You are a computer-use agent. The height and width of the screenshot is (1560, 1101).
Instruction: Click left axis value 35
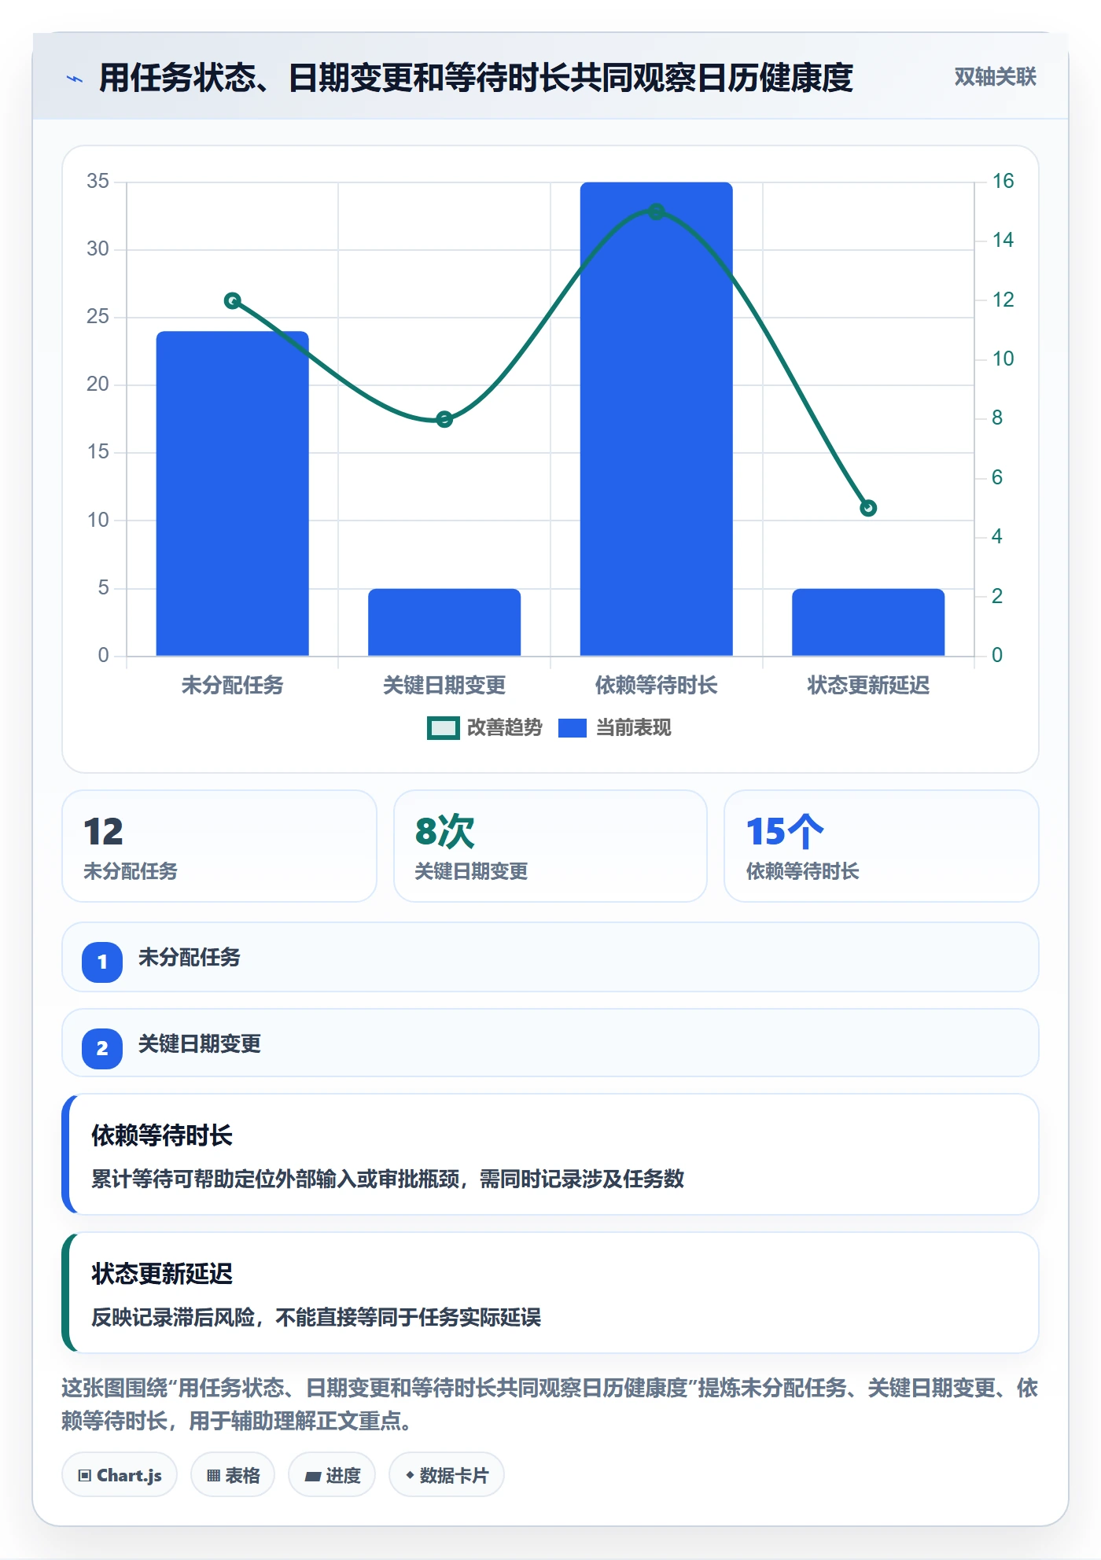pyautogui.click(x=98, y=181)
